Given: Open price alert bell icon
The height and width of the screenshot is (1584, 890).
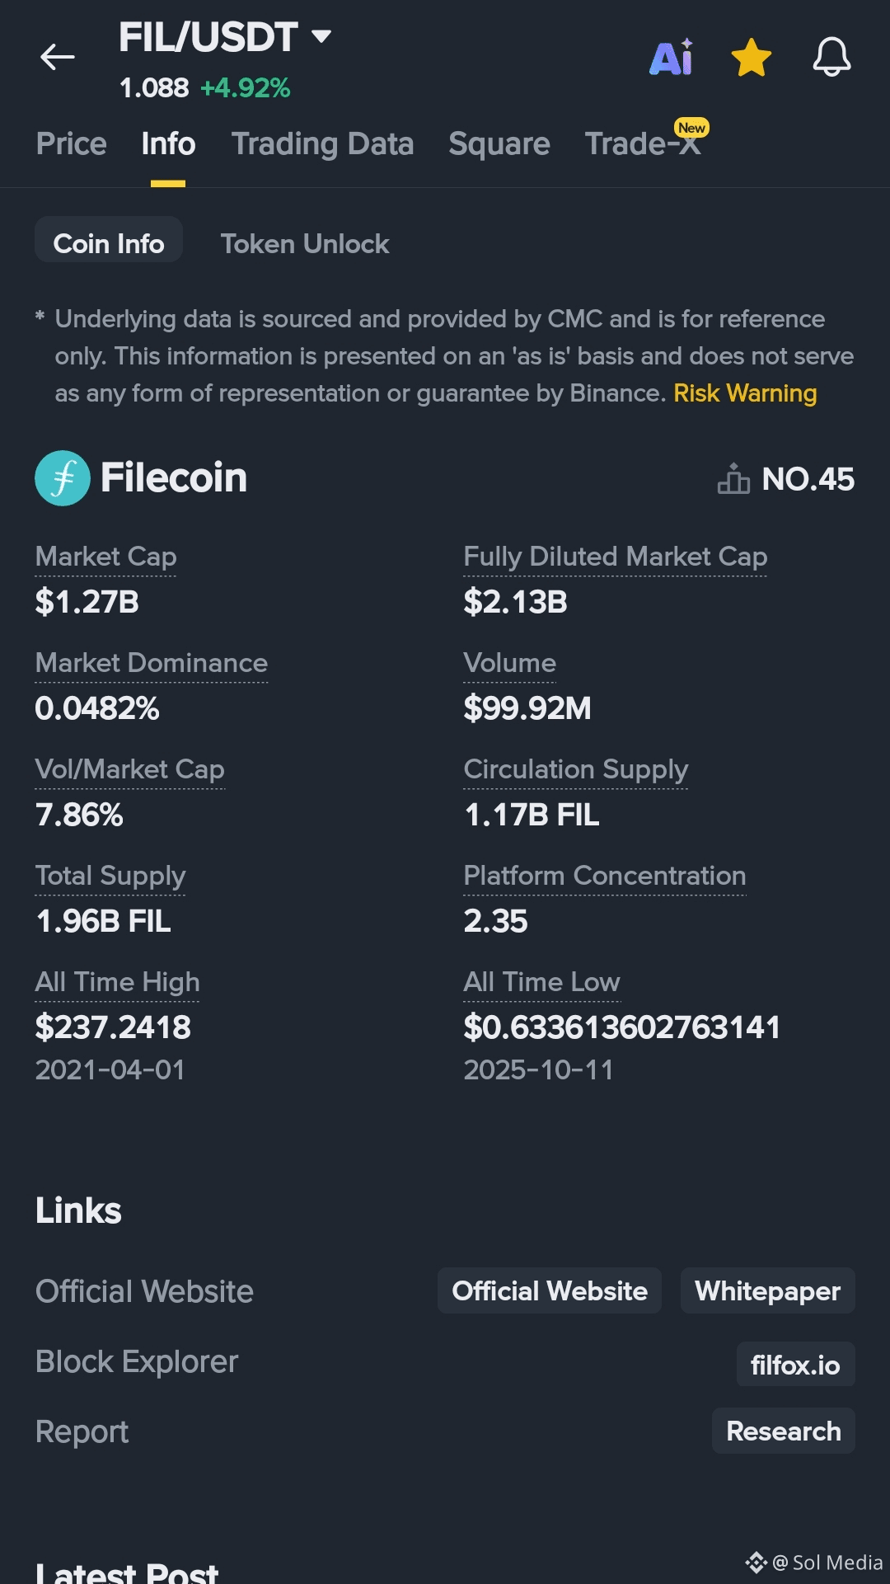Looking at the screenshot, I should (x=831, y=57).
